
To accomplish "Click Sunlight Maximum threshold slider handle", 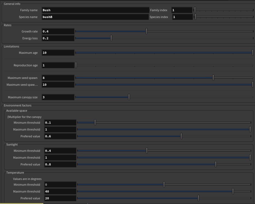I will coord(250,157).
